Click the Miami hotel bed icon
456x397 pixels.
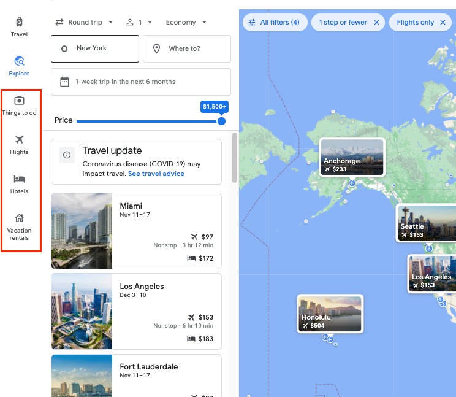point(191,258)
